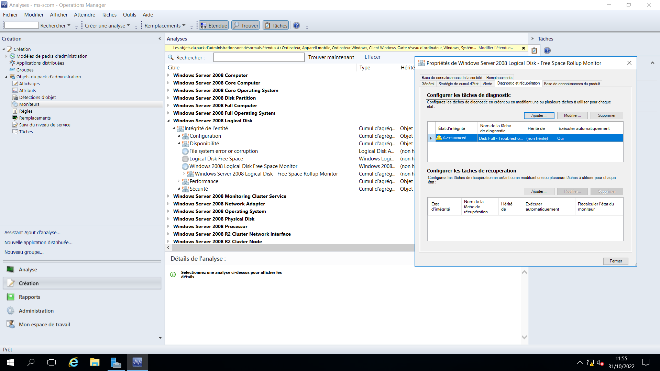Open the Outils menu

[x=129, y=14]
